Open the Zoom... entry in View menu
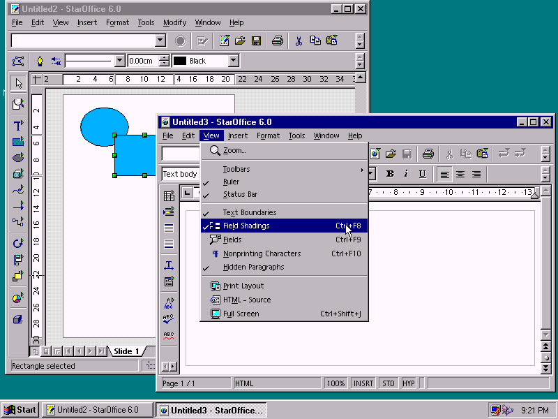Viewport: 558px width, 419px height. click(x=284, y=151)
